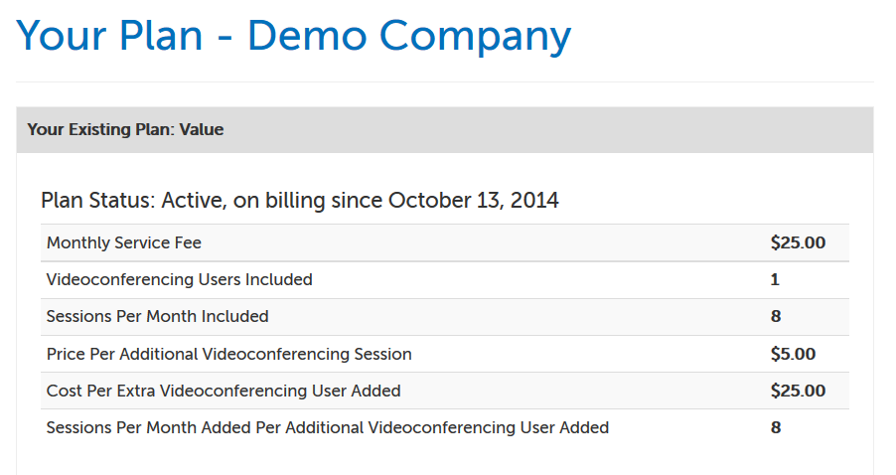Click the value 8 in the last row
This screenshot has height=475, width=896.
click(776, 427)
